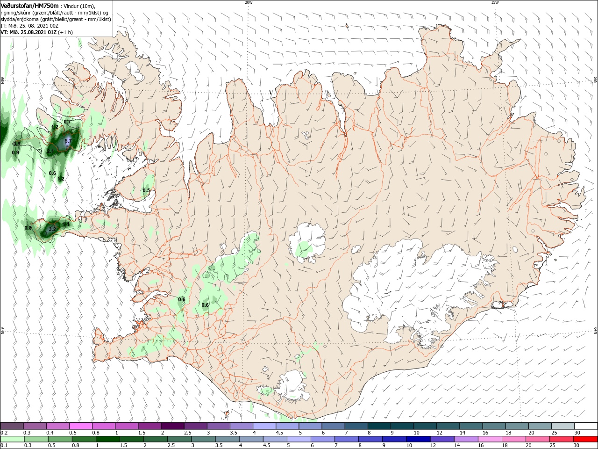Click the 5.7 precipitation value on the map

68,141
